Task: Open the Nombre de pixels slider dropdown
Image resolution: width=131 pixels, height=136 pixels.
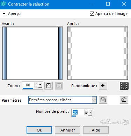Action: [x=90, y=112]
